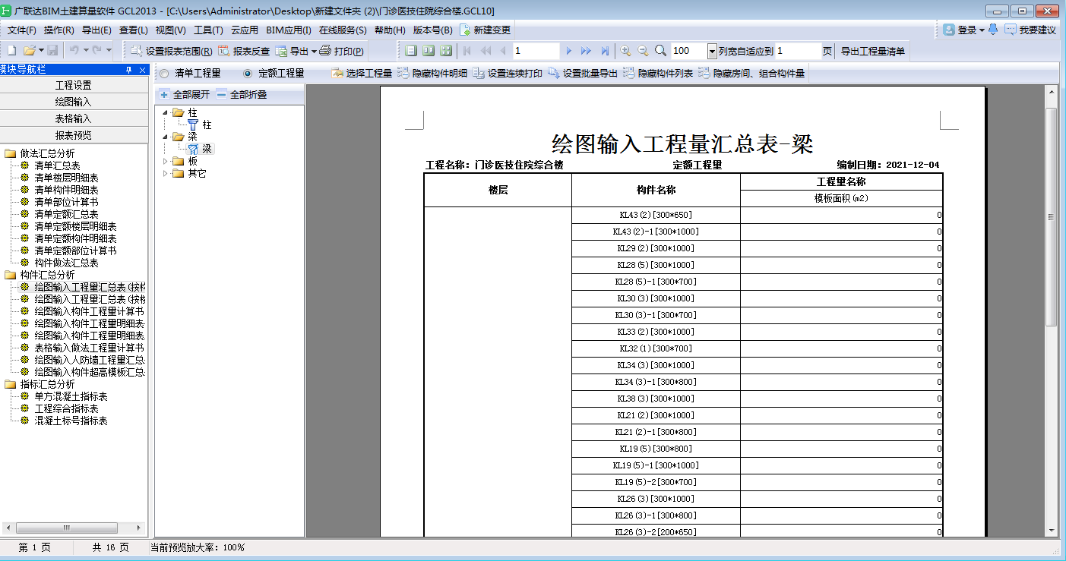This screenshot has height=561, width=1066.
Task: Click 新建变更 button
Action: [485, 30]
